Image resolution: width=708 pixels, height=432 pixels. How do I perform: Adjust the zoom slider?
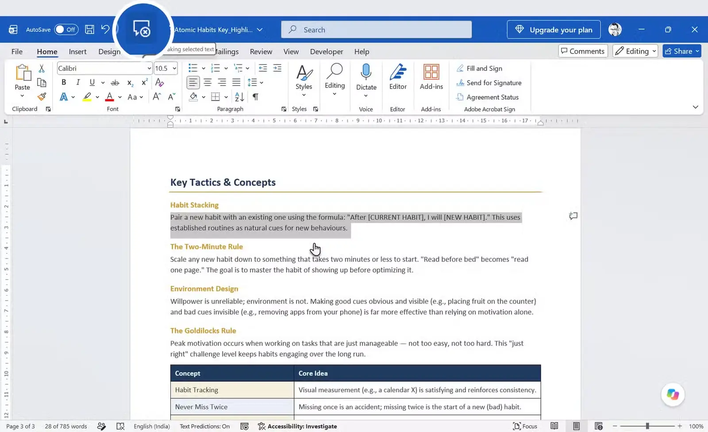click(647, 426)
